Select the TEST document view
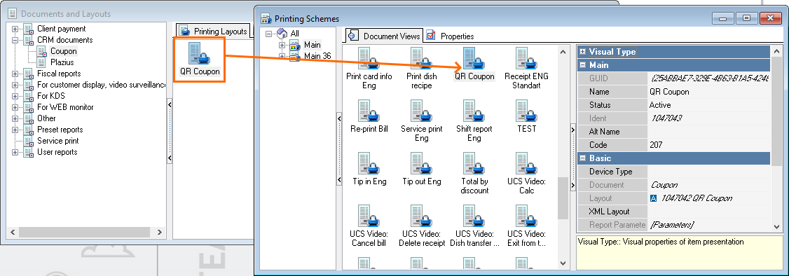The width and height of the screenshot is (789, 276). tap(526, 116)
